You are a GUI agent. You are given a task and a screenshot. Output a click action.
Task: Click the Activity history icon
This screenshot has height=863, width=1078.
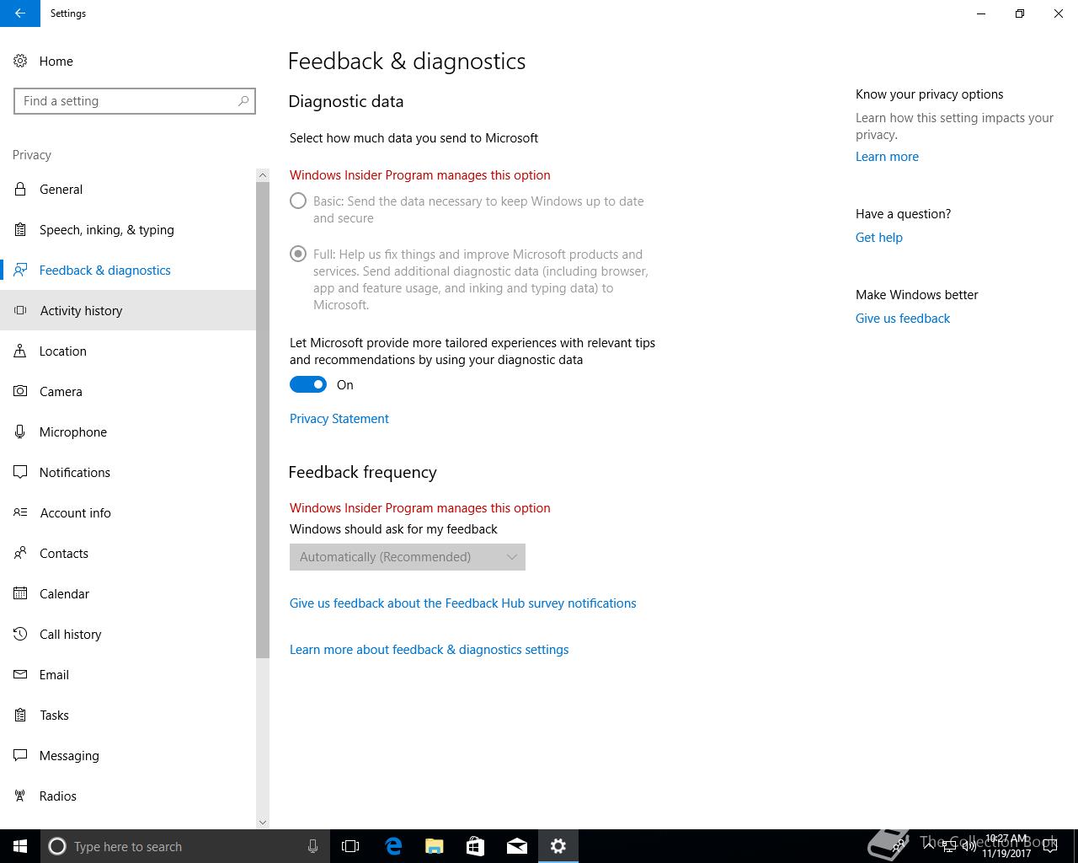(20, 310)
